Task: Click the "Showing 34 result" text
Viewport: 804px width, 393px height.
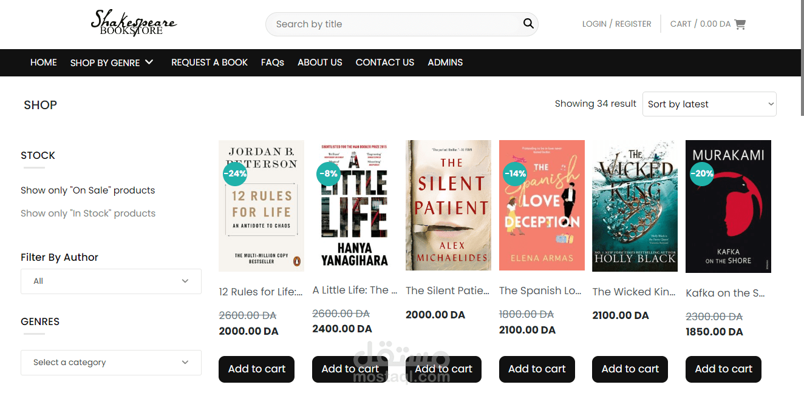Action: [x=596, y=104]
